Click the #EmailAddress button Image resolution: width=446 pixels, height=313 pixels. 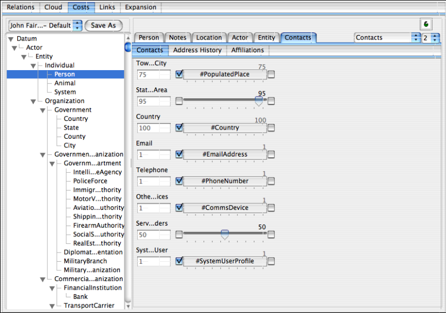coord(225,154)
